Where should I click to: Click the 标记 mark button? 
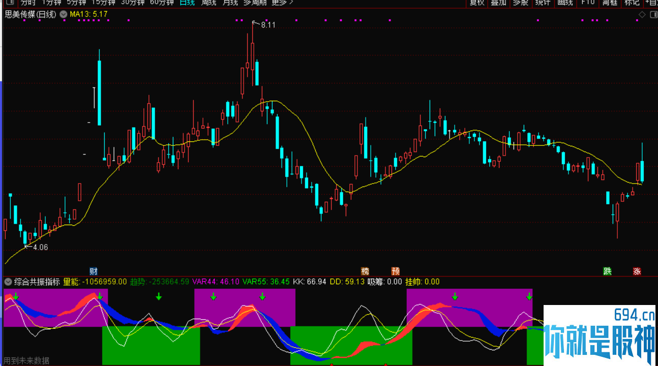632,3
